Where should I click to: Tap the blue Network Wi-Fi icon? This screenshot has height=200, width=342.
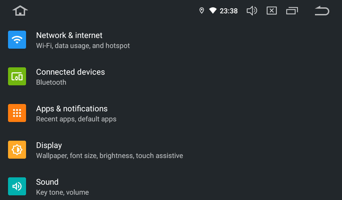[x=17, y=40]
